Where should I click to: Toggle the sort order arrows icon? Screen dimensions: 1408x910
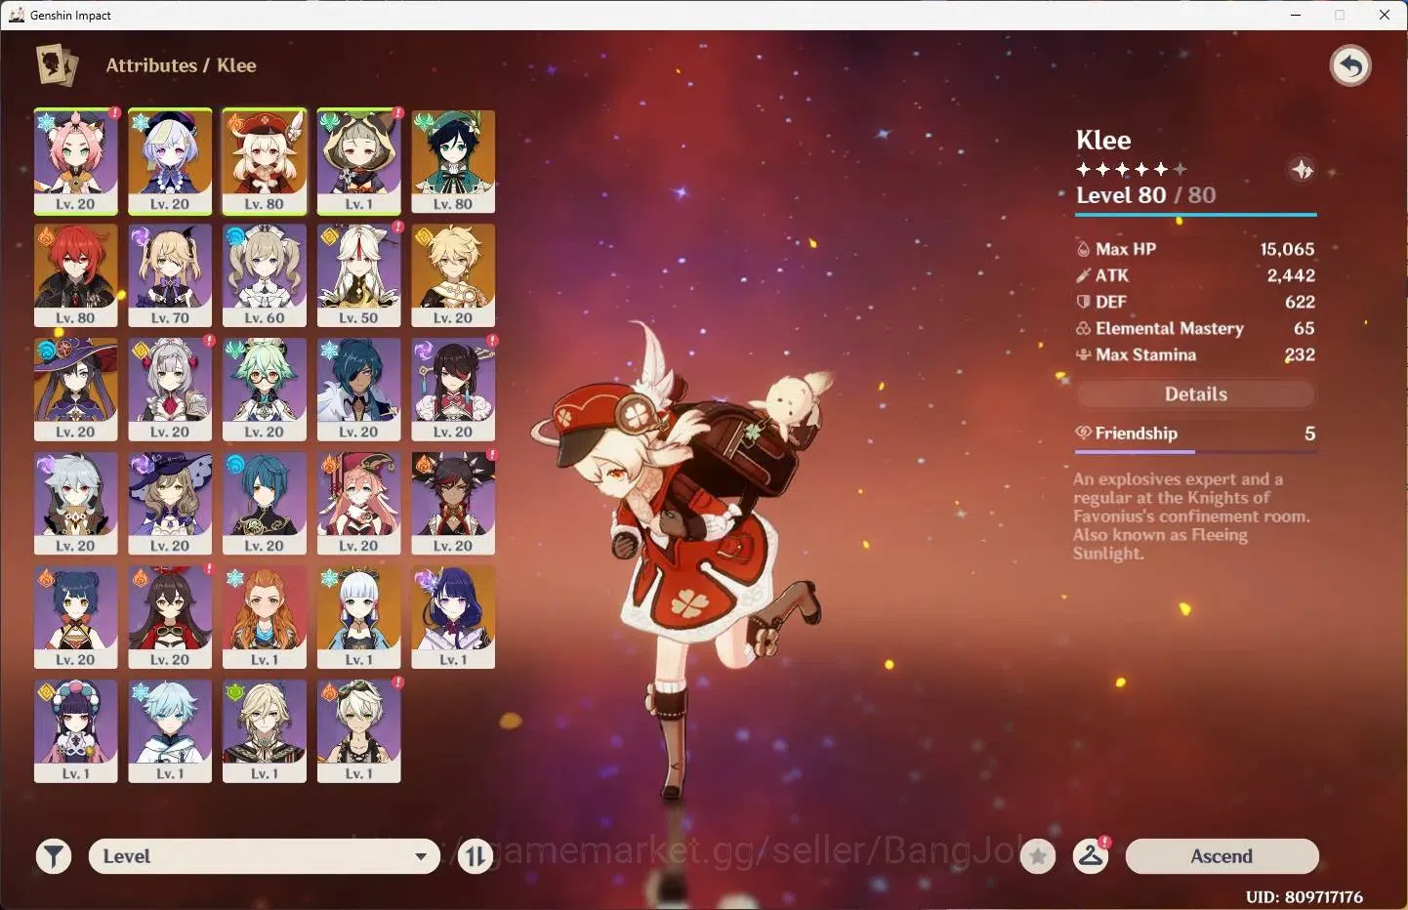476,856
